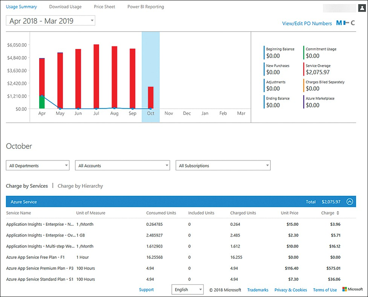Click the Nov month label
Image resolution: width=368 pixels, height=297 pixels.
coord(169,113)
